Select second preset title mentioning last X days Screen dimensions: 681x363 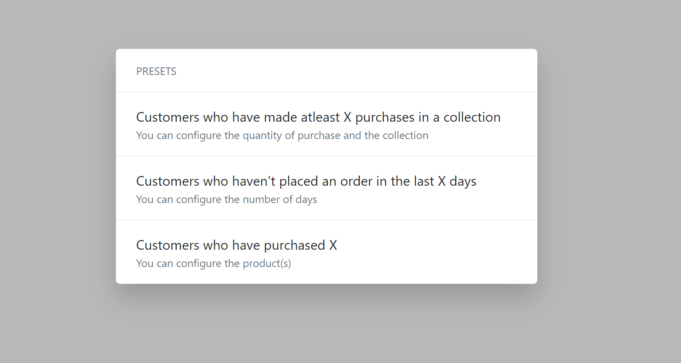tap(306, 181)
